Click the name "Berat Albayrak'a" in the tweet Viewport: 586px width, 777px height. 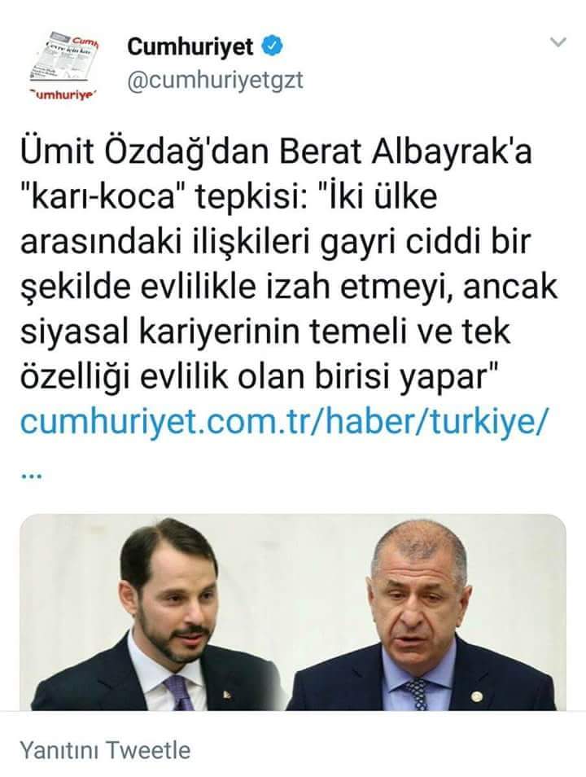407,151
